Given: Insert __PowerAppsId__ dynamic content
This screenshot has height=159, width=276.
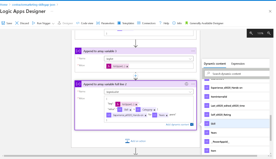Looking at the screenshot, I should [237, 142].
